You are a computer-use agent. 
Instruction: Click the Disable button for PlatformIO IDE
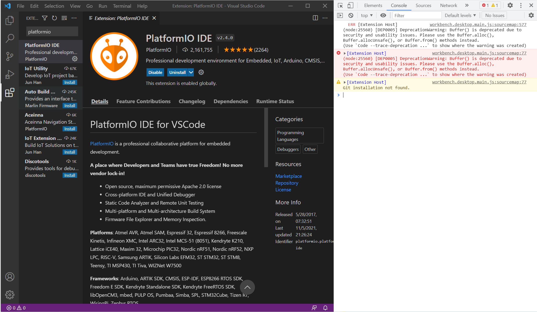pos(155,72)
